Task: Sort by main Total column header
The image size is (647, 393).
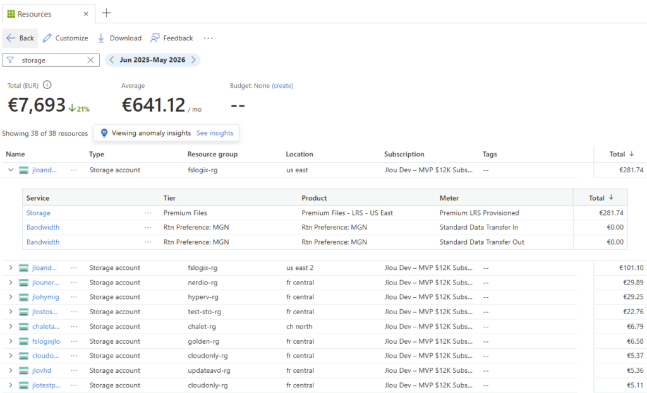Action: [x=622, y=154]
